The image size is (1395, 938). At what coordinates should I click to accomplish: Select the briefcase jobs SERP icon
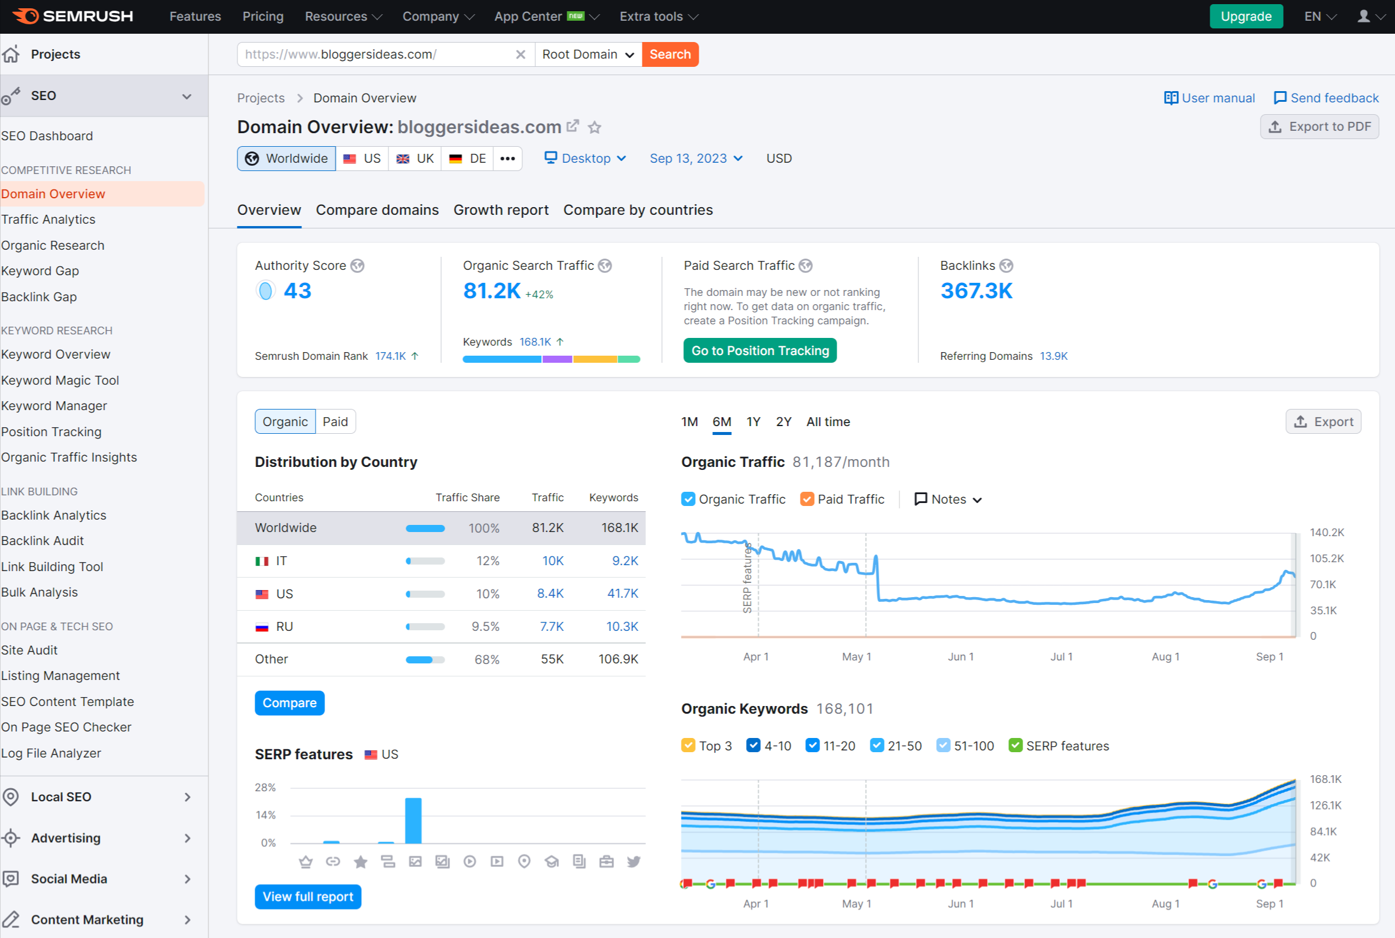coord(606,862)
